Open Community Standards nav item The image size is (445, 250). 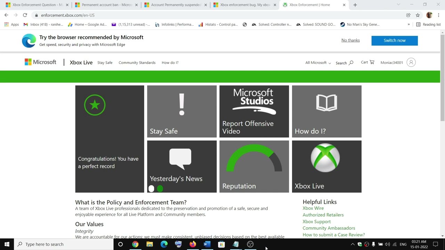pyautogui.click(x=137, y=62)
